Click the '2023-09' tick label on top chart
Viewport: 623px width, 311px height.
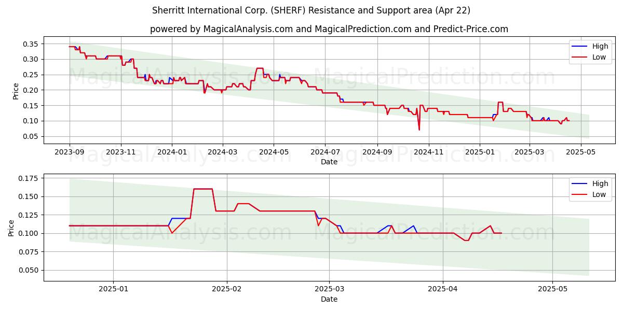(70, 152)
